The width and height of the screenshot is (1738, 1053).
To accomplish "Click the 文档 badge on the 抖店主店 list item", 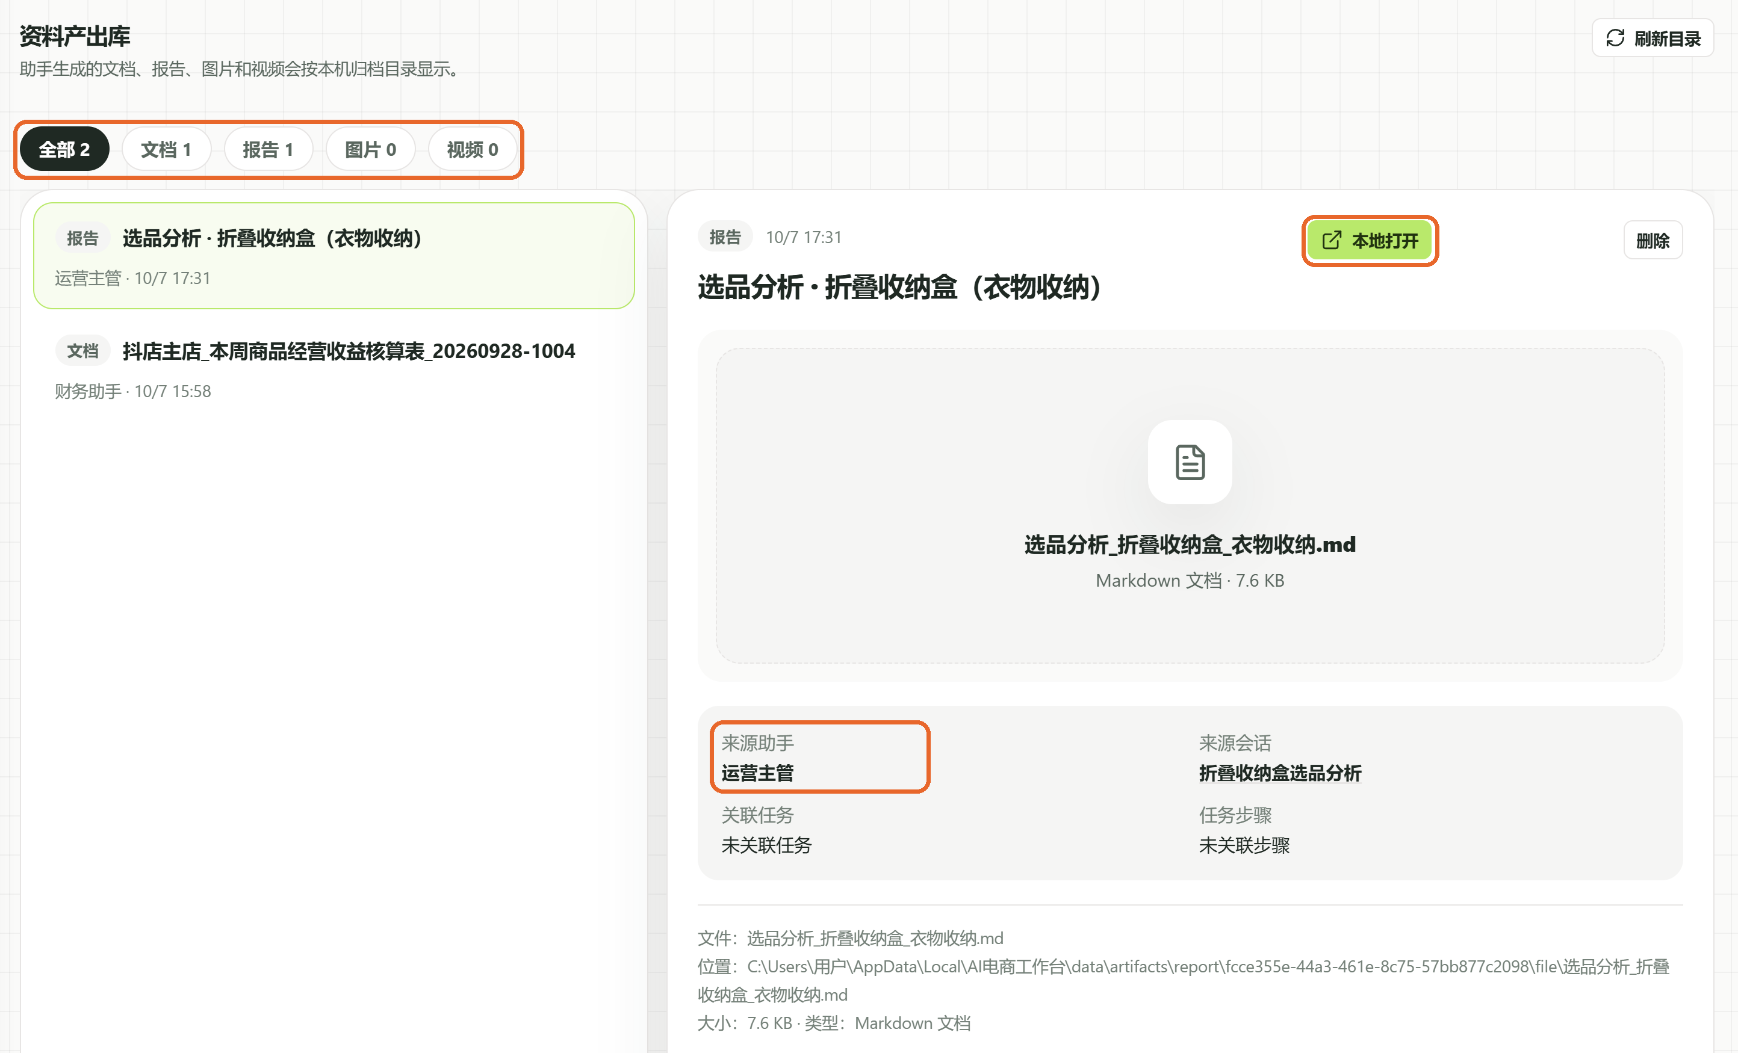I will [82, 350].
